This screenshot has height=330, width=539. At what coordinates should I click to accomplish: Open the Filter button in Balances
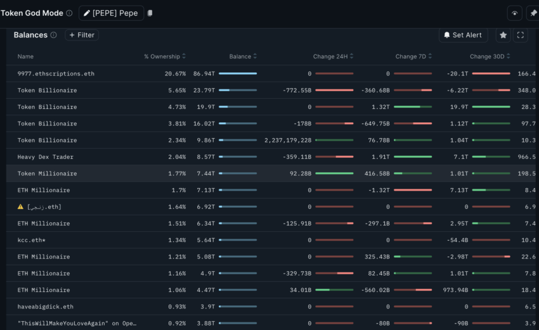pos(82,35)
